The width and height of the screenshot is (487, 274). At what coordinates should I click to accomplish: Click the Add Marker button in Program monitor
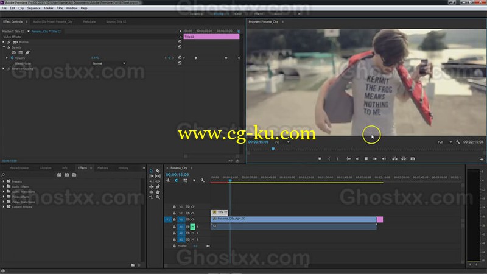[320, 159]
